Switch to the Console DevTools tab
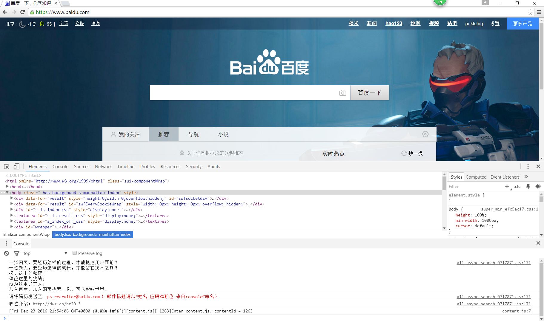544x322 pixels. 60,166
